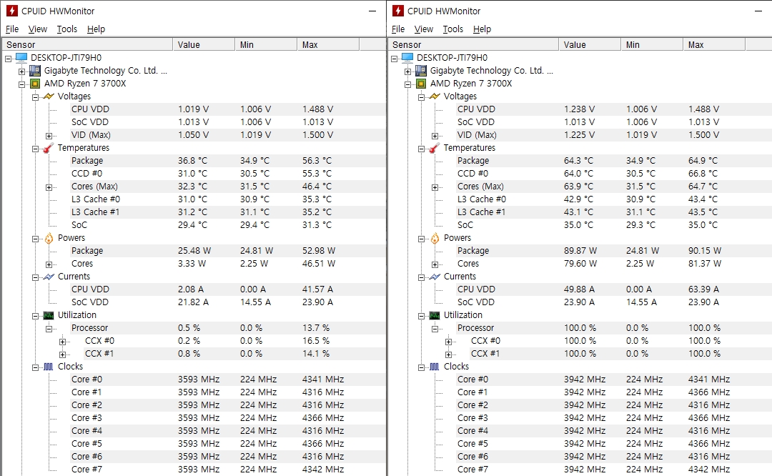Open Tools menu in left HWMonitor window
772x476 pixels.
pos(67,29)
